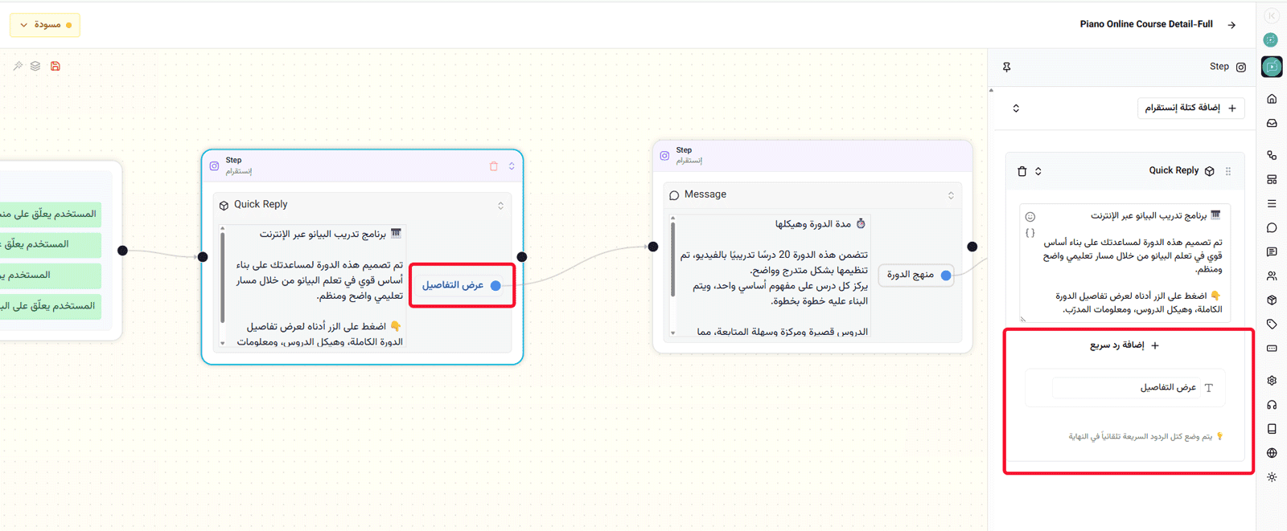Open the مسودة draft status dropdown
Viewport: 1287px width, 531px height.
pos(45,25)
